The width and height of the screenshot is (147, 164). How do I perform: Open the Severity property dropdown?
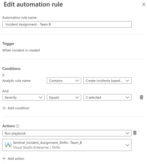click(23, 97)
